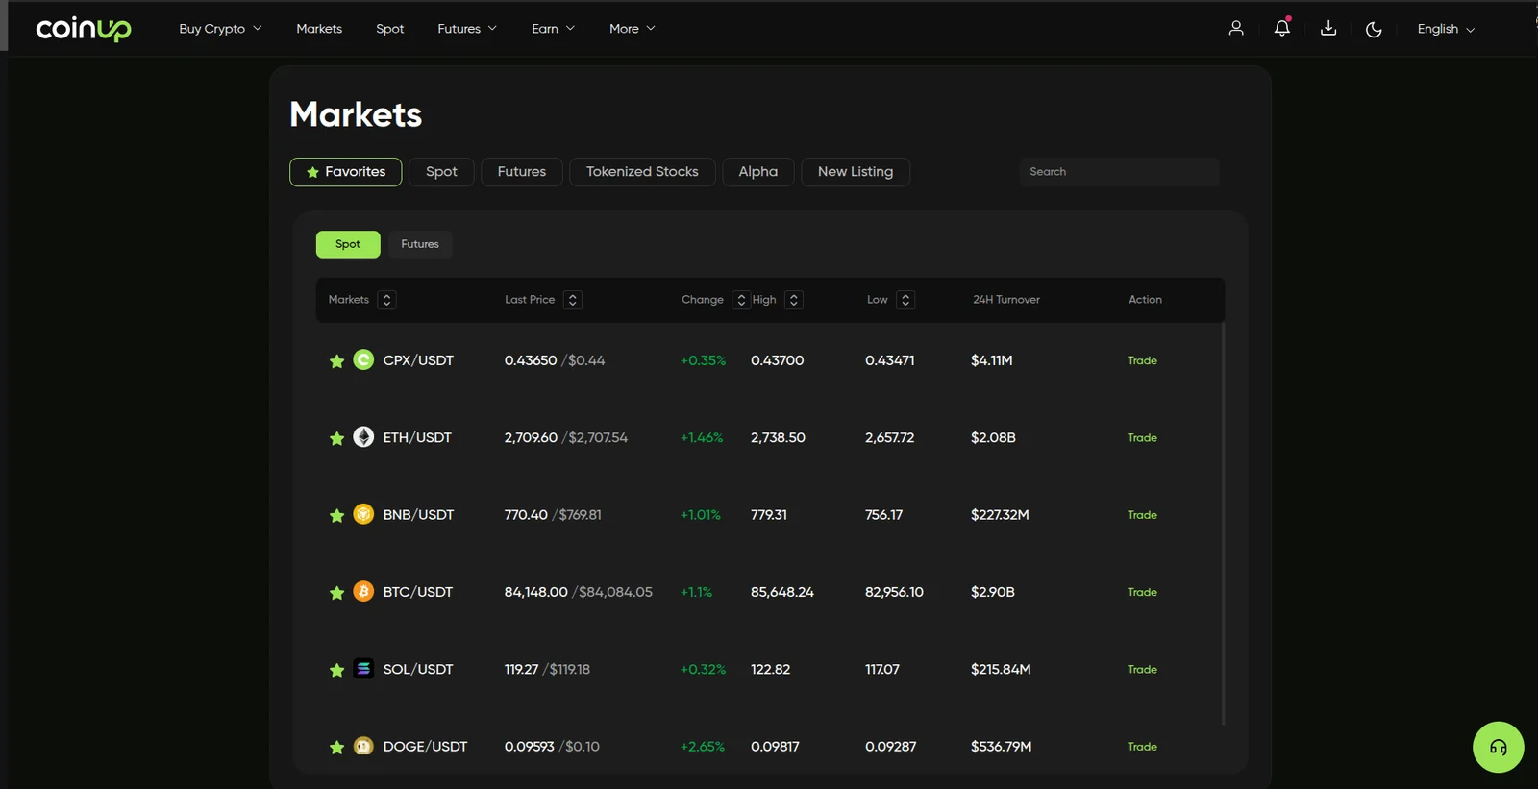Click Trade for BTC/USDT
1538x789 pixels.
[1142, 592]
